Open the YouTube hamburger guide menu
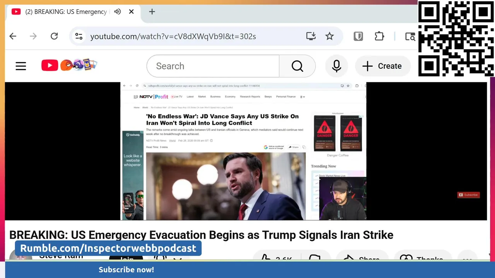The height and width of the screenshot is (278, 495). click(x=21, y=66)
